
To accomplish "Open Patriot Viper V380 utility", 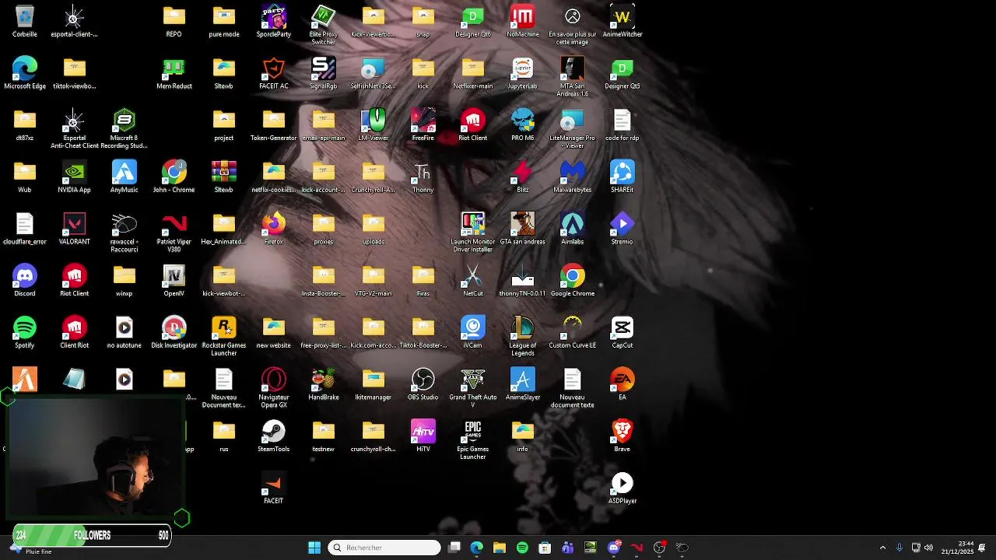I will pos(174,233).
